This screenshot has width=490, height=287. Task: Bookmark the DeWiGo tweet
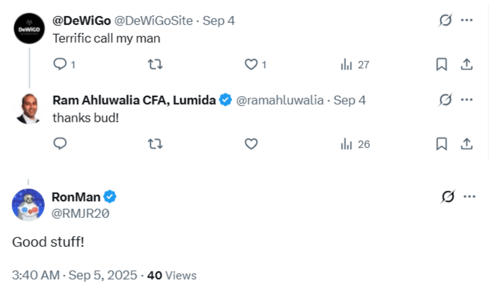[441, 64]
